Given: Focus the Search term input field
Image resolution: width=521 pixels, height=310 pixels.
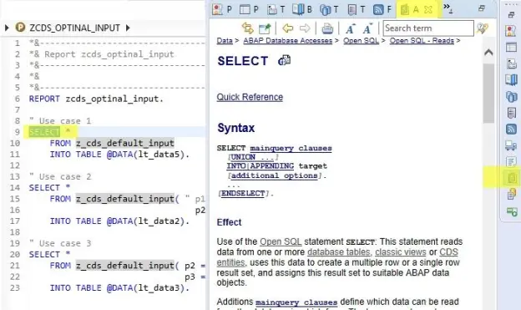Looking at the screenshot, I should point(428,28).
